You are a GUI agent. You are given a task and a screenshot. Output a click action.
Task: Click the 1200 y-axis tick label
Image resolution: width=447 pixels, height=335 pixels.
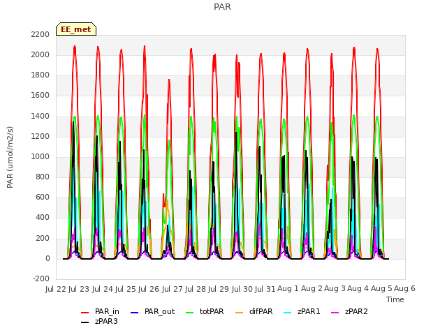click(41, 136)
